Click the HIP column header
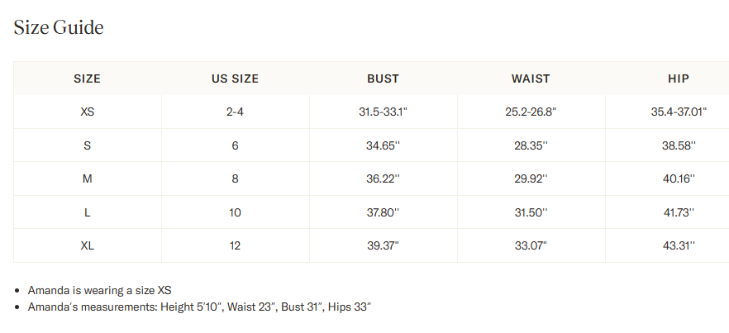The width and height of the screenshot is (729, 333). click(x=679, y=79)
